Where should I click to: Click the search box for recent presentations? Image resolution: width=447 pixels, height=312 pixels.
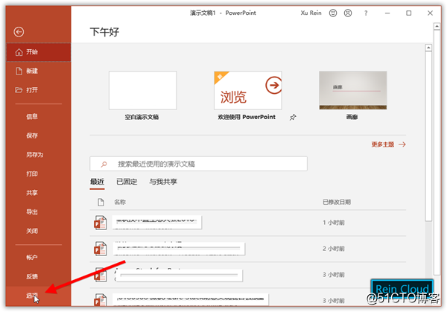[x=198, y=164]
